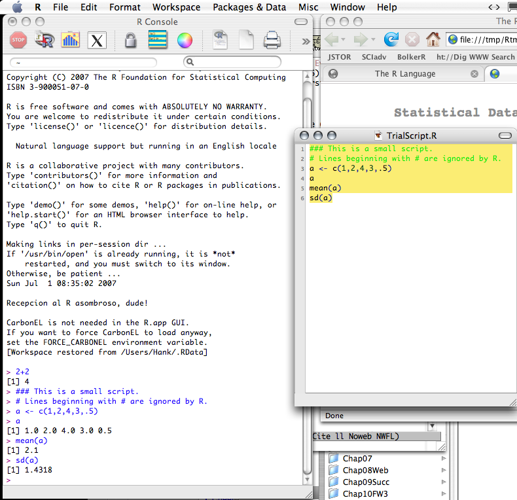Screen dimensions: 517x500
Task: Open the Edit menu
Action: [89, 7]
